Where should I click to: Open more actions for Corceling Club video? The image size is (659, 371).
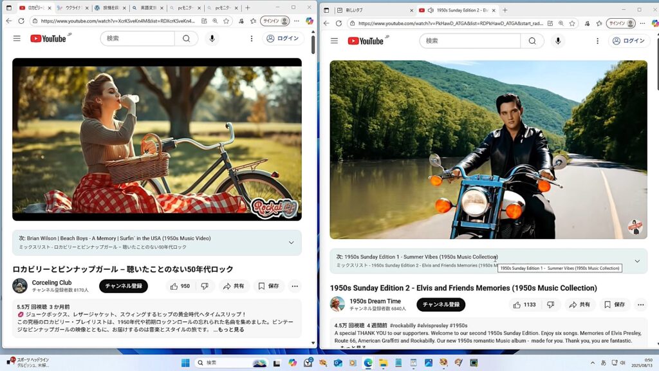(x=295, y=286)
